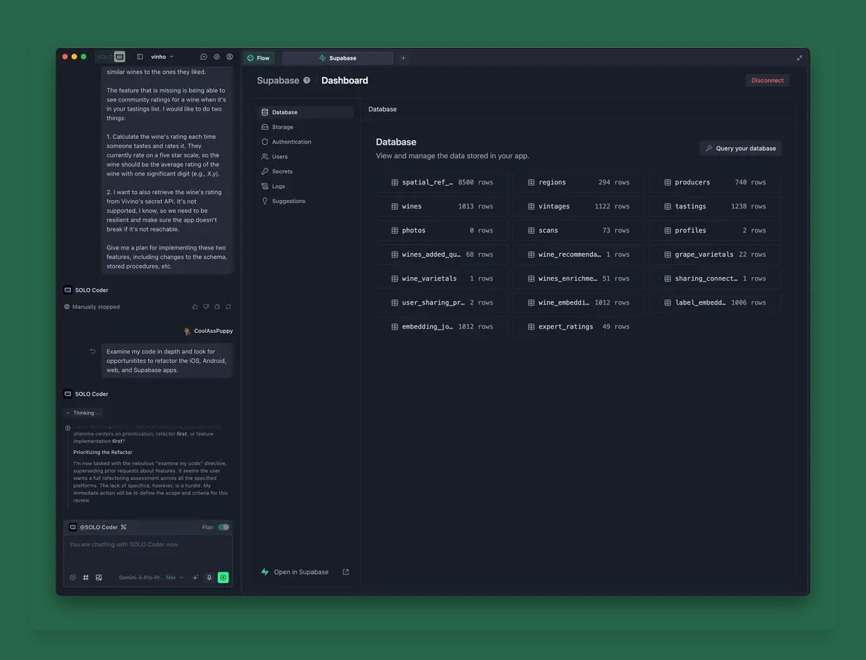The width and height of the screenshot is (866, 660).
Task: Add a new tab with plus
Action: point(403,58)
